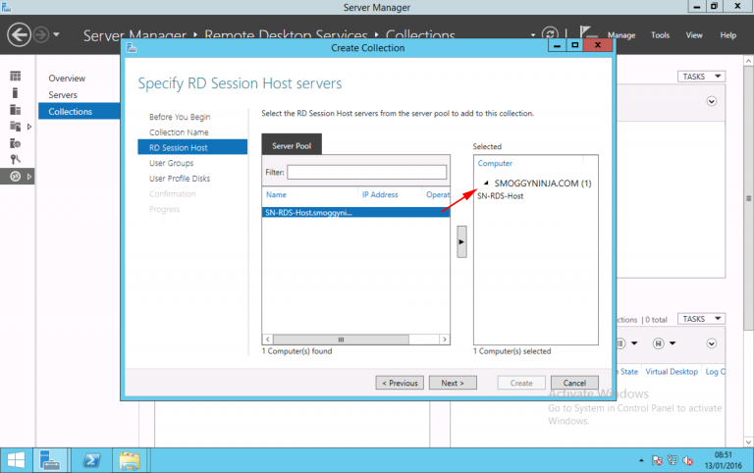The height and width of the screenshot is (473, 754).
Task: Collapse the upper panel with chevron
Action: click(711, 101)
